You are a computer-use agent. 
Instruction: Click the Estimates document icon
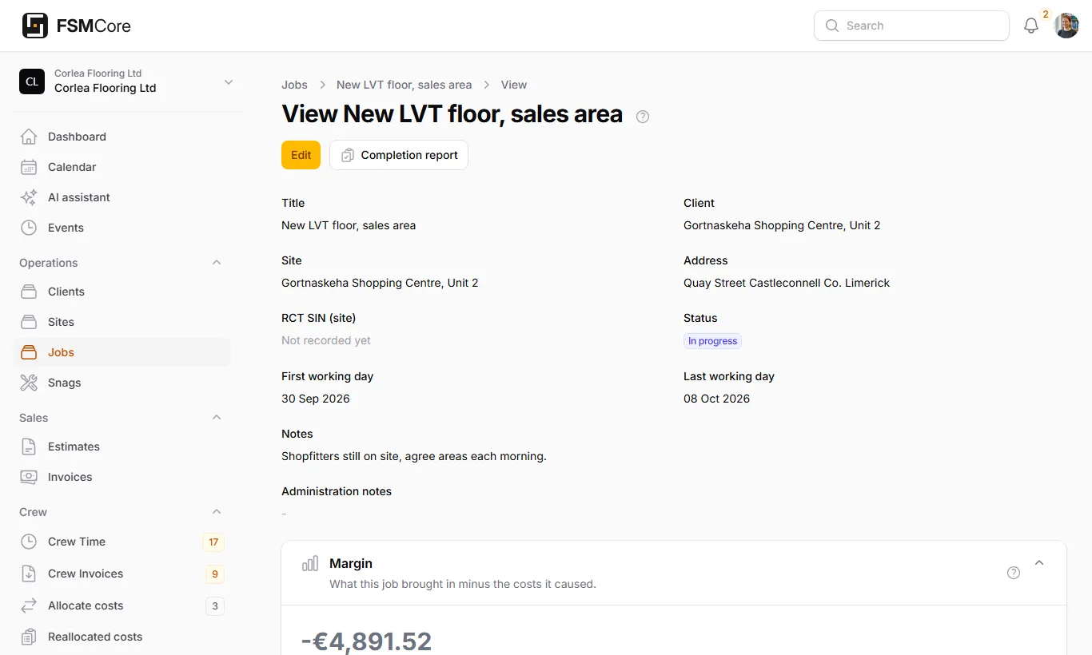[29, 447]
